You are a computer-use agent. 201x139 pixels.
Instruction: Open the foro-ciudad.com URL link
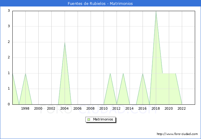point(177,134)
